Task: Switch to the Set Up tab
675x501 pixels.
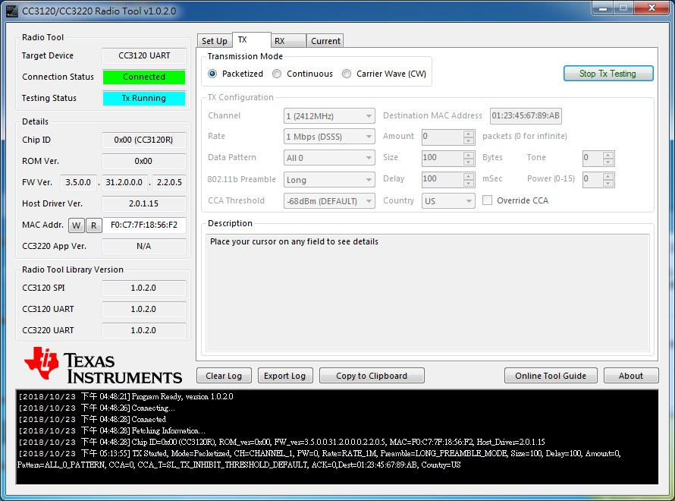Action: pyautogui.click(x=215, y=41)
